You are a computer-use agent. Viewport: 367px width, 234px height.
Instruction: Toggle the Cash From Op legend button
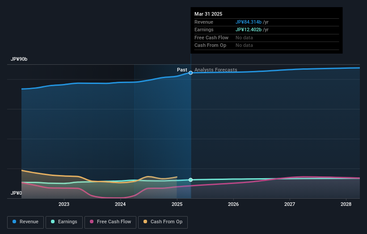[163, 222]
